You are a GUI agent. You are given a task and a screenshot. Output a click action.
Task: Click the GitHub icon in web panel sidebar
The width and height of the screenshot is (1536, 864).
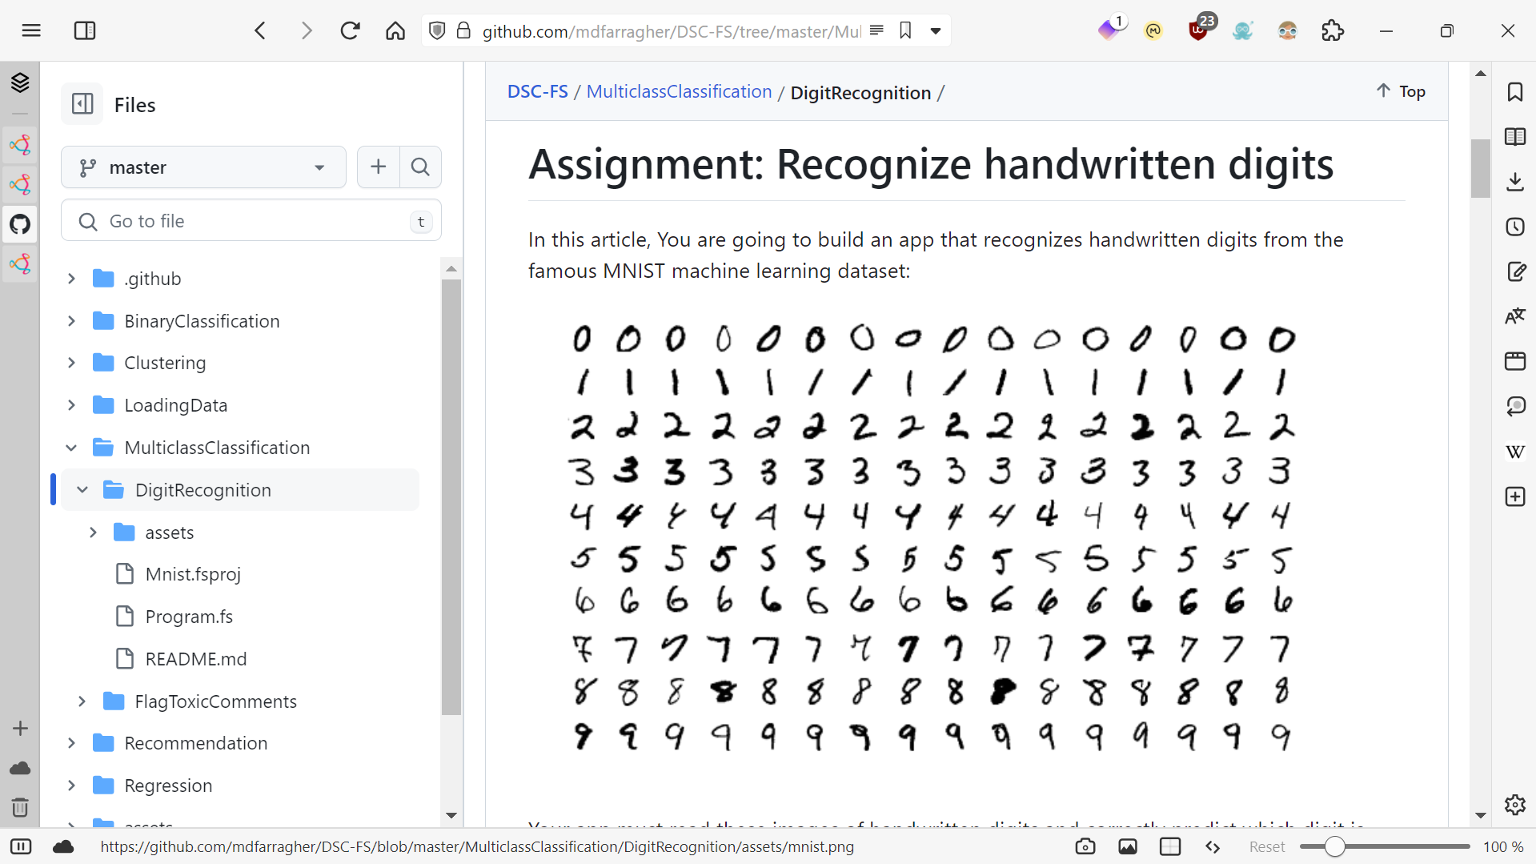(20, 224)
